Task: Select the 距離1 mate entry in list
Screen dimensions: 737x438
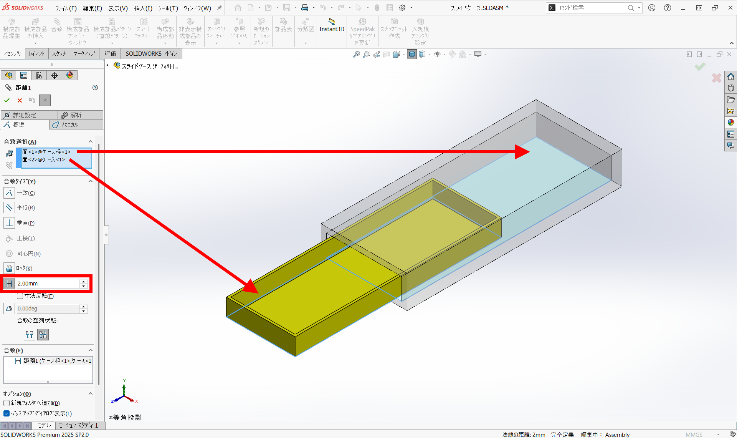Action: click(x=54, y=361)
